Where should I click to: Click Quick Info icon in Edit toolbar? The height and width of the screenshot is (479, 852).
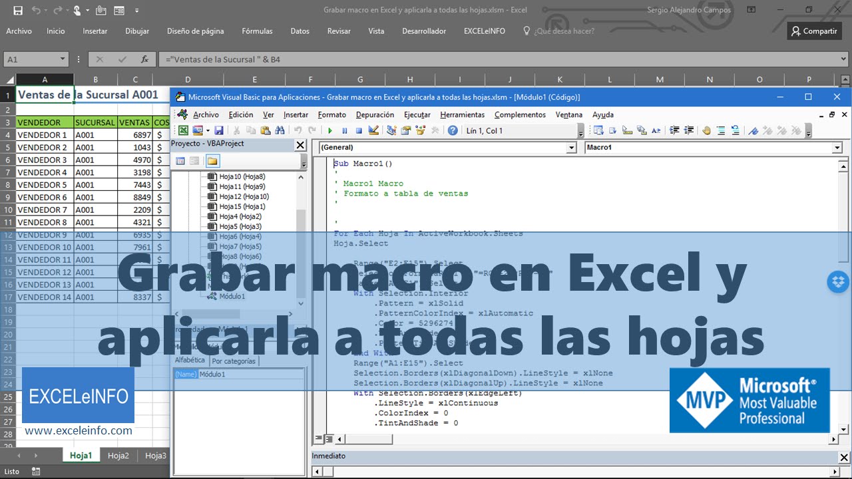point(627,130)
